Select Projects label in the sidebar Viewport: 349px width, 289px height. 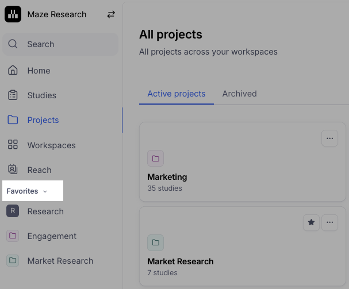[43, 120]
